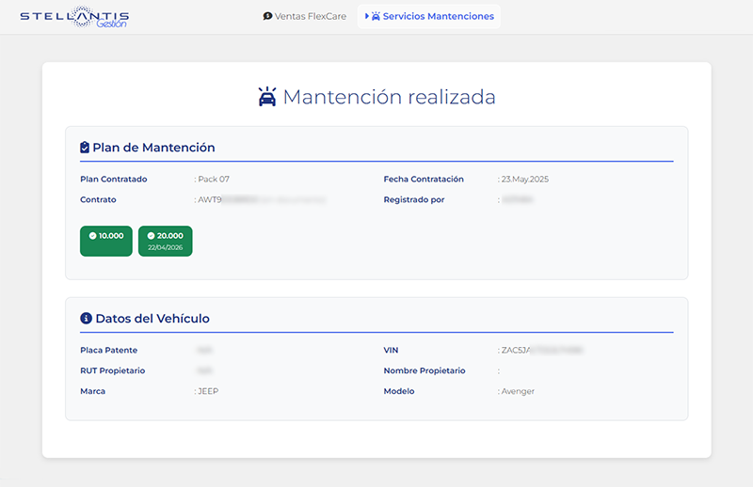The width and height of the screenshot is (753, 487).
Task: Click the Mantención realizada heading text
Action: [x=389, y=97]
